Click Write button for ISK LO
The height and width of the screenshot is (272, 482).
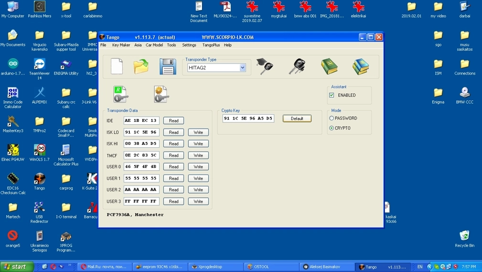[198, 132]
